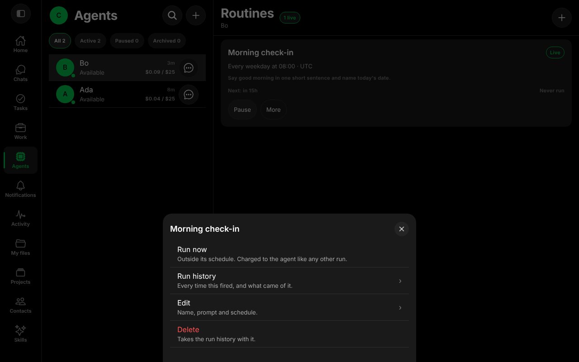Click the Live status badge
Image resolution: width=579 pixels, height=362 pixels.
point(555,52)
